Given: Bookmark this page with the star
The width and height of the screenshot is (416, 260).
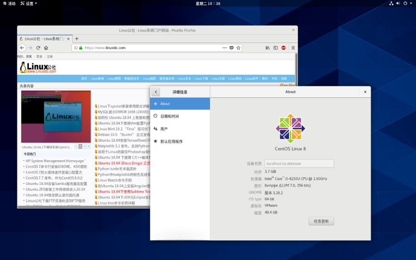Looking at the screenshot, I should pos(238,48).
